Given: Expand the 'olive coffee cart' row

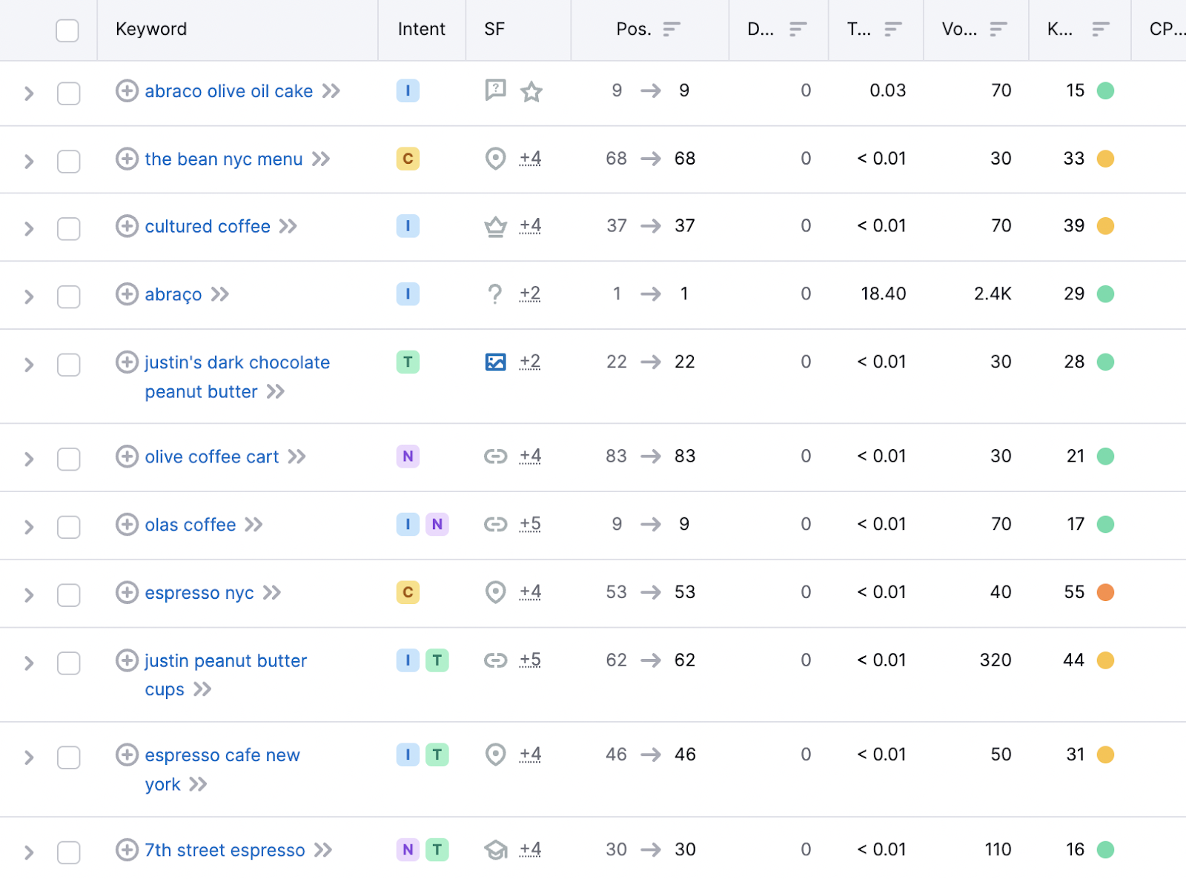Looking at the screenshot, I should 29,459.
